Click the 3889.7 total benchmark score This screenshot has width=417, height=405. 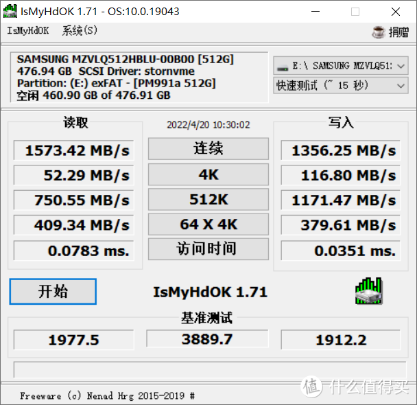point(207,338)
